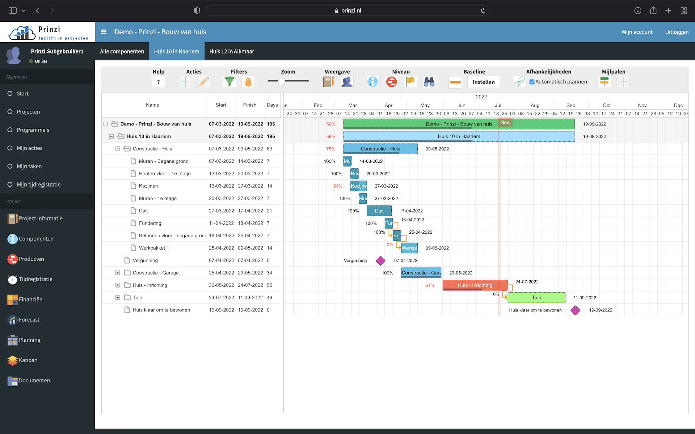Click the green Tuin Gantt bar
695x434 pixels.
536,298
